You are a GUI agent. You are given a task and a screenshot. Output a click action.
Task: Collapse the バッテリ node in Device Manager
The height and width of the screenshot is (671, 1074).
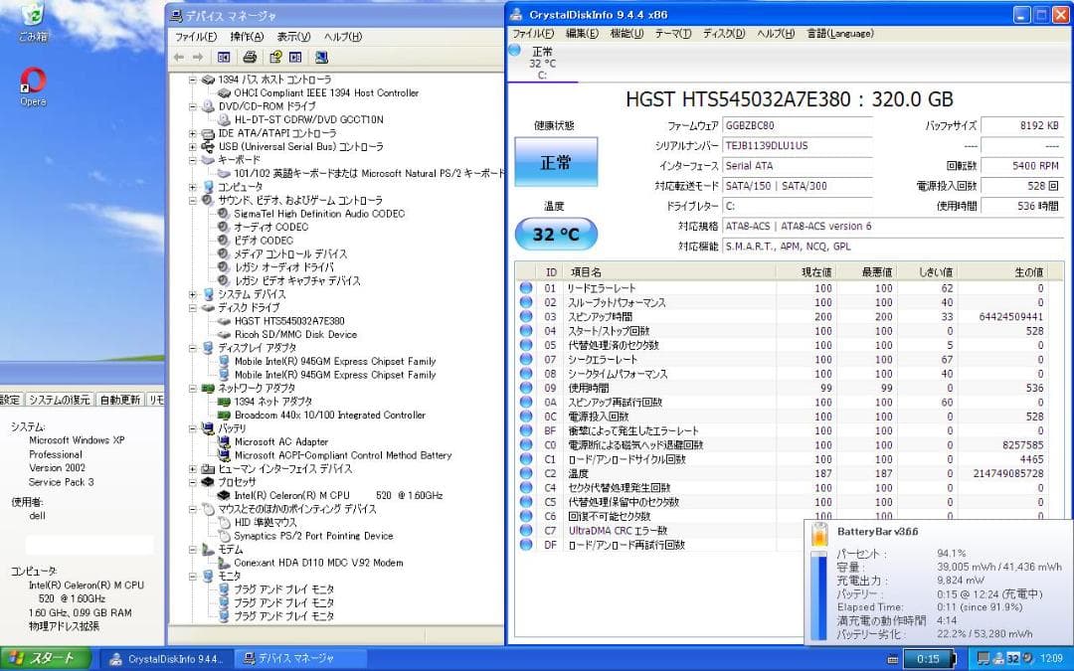pos(191,428)
